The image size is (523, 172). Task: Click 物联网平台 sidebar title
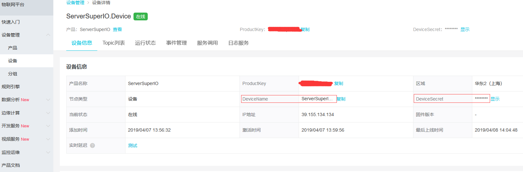13,5
